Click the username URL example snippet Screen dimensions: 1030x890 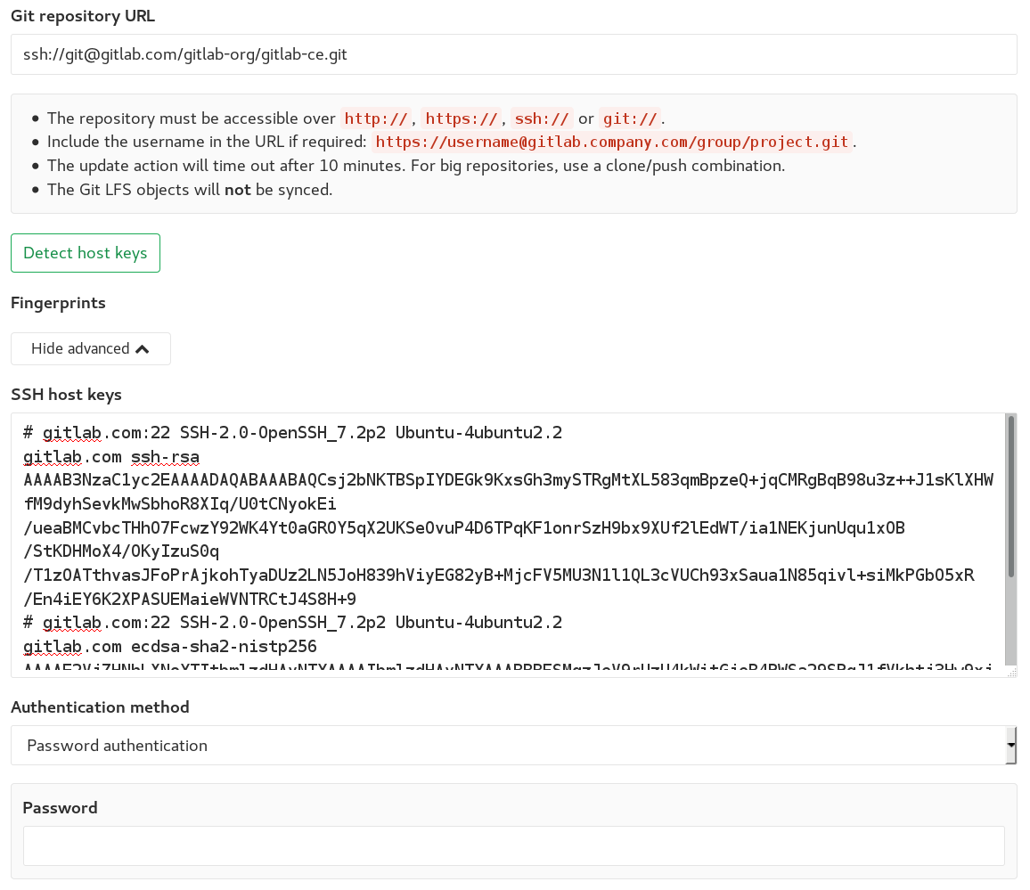click(613, 141)
